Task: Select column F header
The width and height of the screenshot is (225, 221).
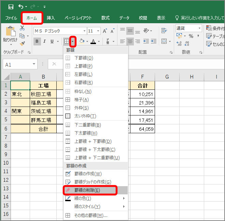Action: (142, 77)
